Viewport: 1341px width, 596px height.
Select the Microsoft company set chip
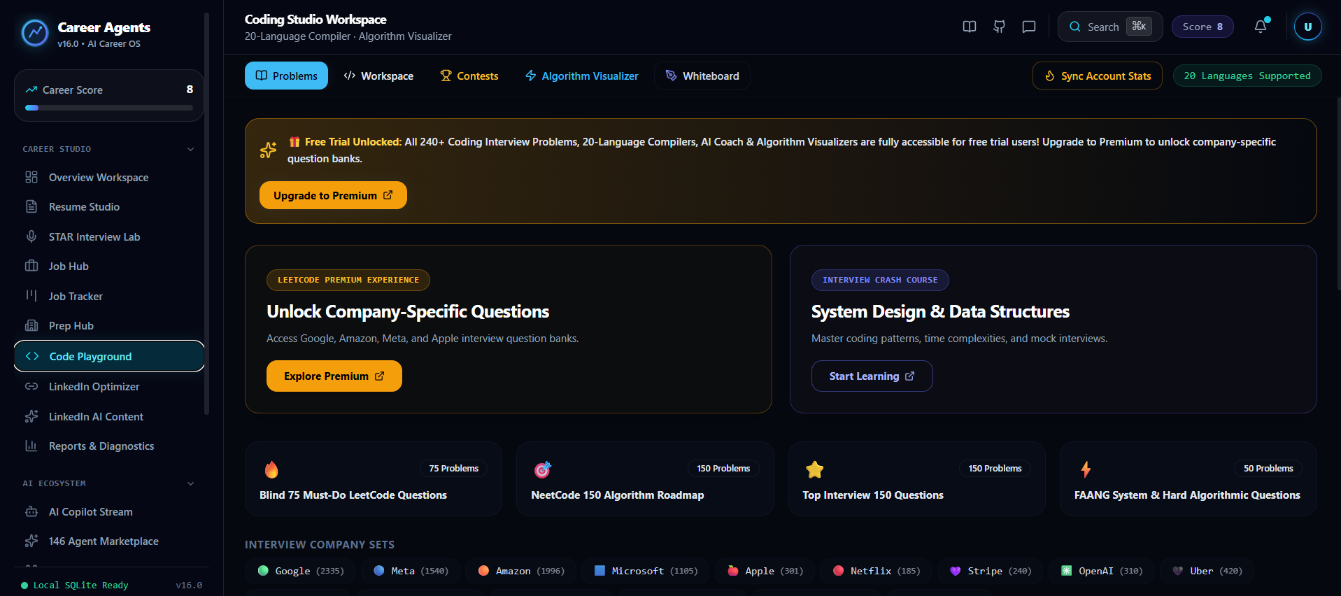coord(645,571)
